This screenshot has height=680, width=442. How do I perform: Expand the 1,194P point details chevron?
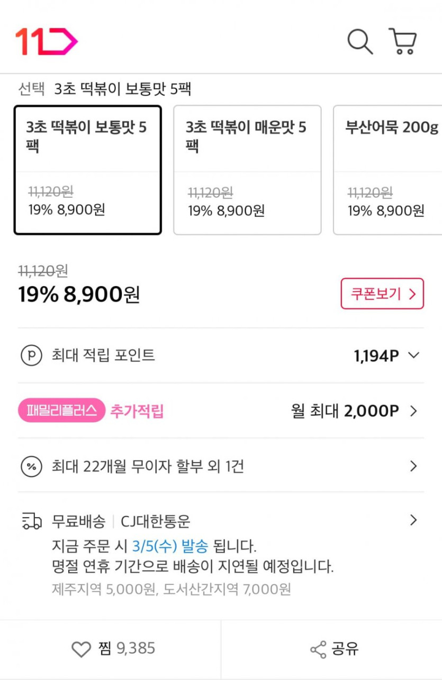coord(414,355)
